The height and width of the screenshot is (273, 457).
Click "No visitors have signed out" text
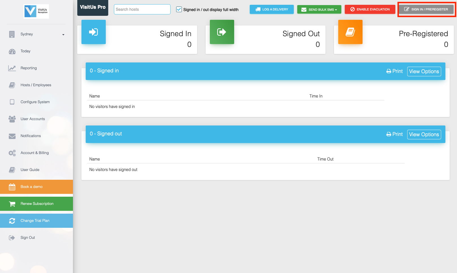tap(113, 170)
